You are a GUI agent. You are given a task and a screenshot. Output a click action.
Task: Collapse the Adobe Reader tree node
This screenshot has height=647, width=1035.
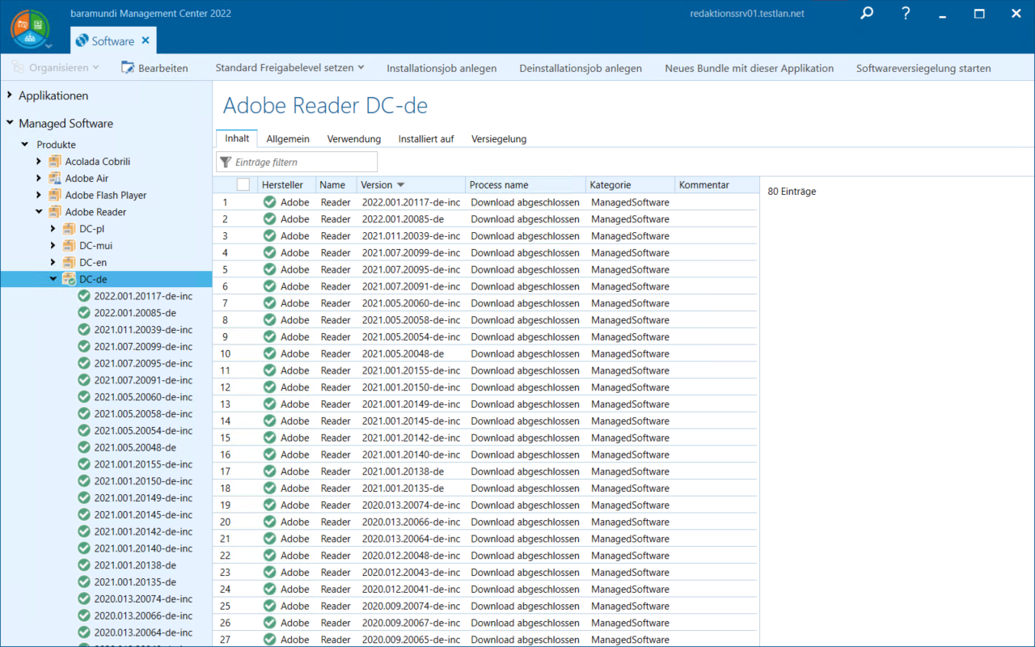click(x=39, y=212)
